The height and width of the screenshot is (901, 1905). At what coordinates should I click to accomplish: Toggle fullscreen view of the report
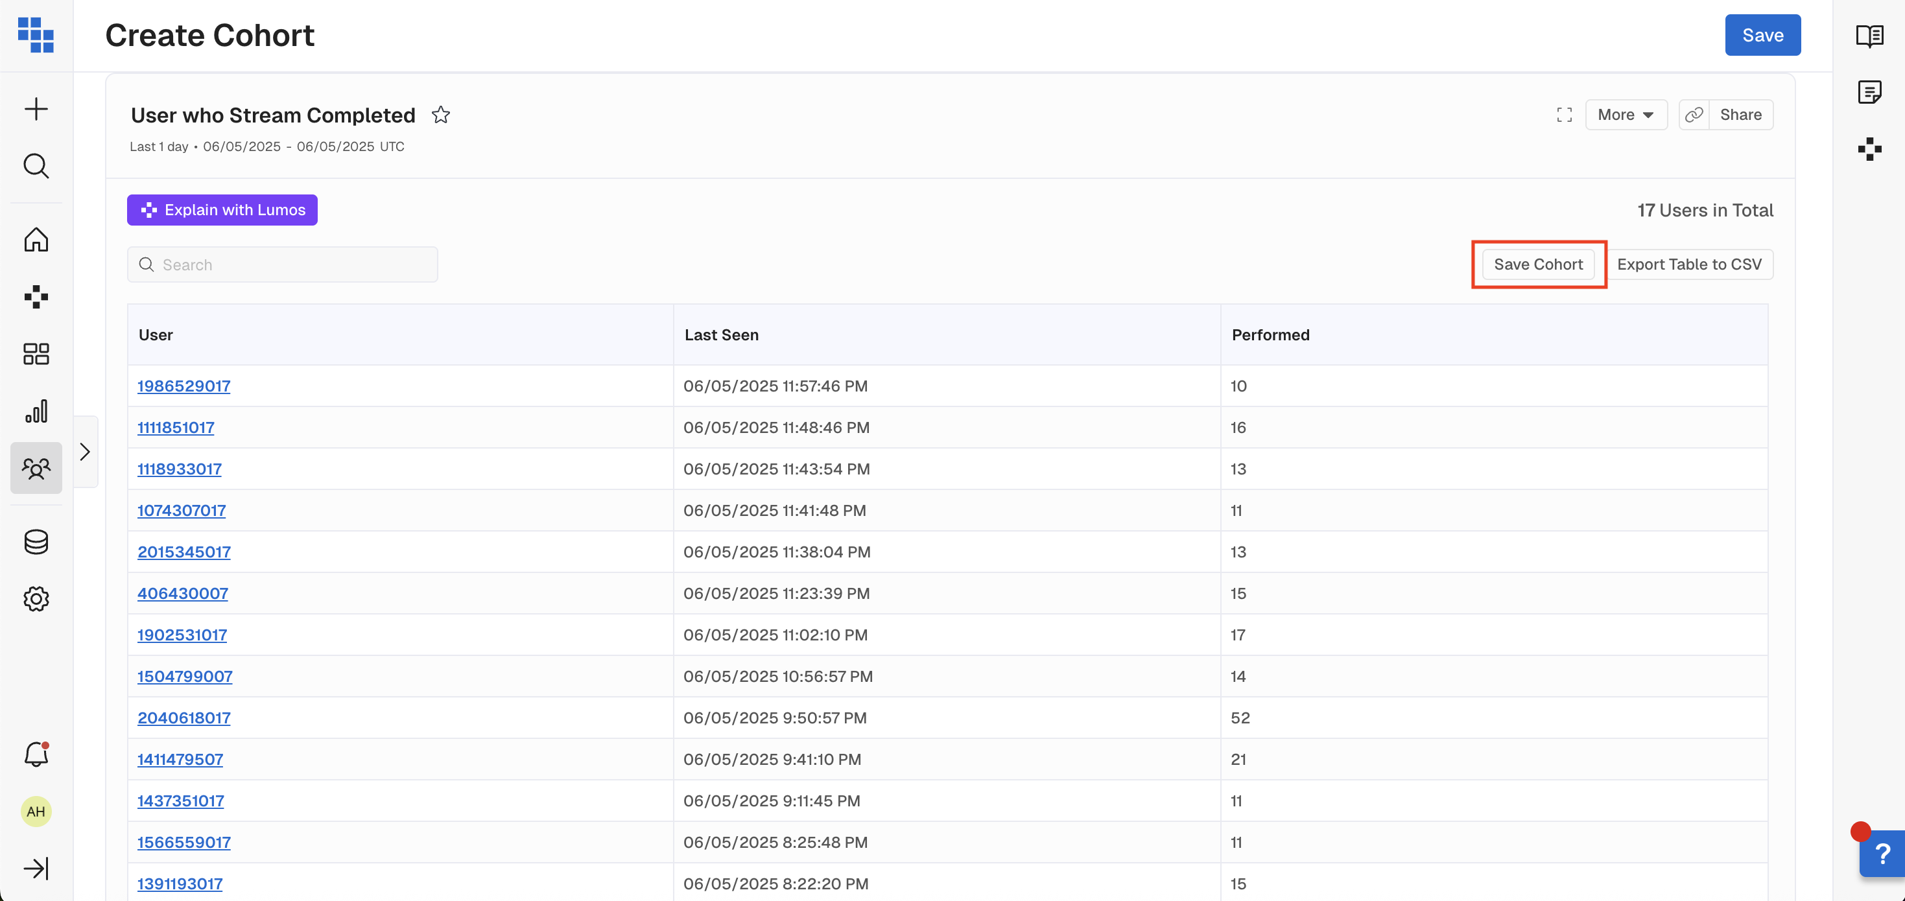[1564, 115]
